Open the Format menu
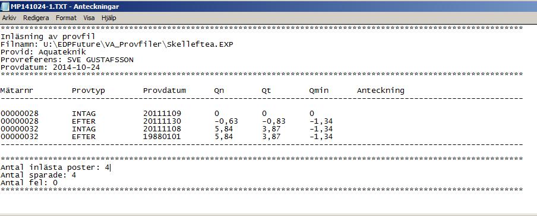 pyautogui.click(x=66, y=18)
